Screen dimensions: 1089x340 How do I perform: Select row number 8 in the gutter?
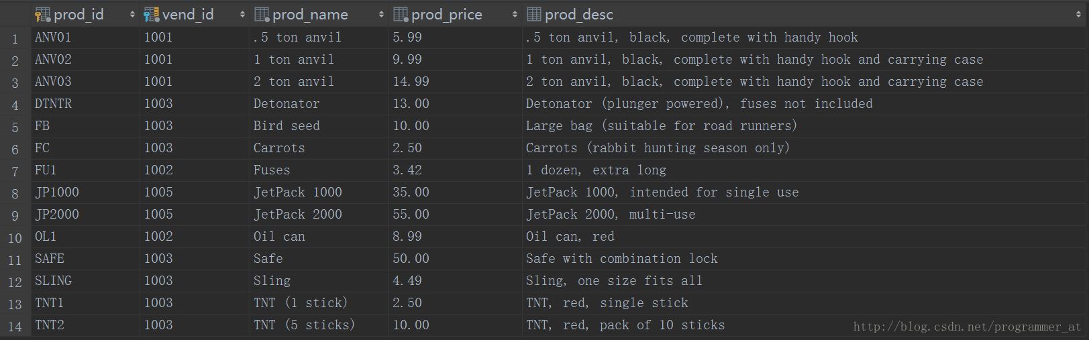pyautogui.click(x=15, y=194)
